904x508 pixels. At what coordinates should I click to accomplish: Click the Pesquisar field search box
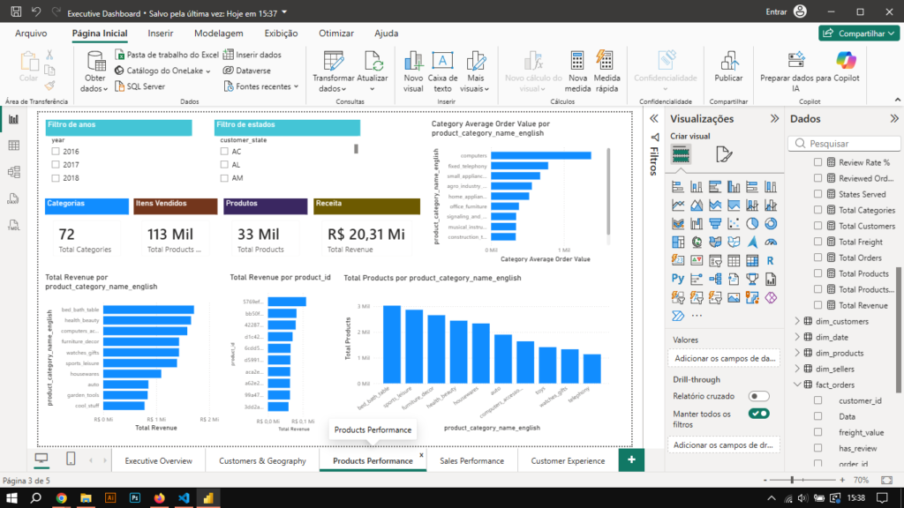pos(844,144)
